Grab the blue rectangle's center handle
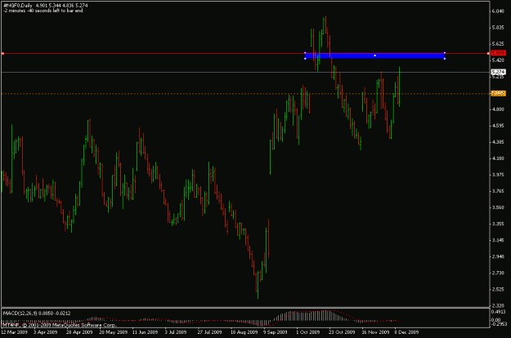The image size is (511, 338). 374,56
